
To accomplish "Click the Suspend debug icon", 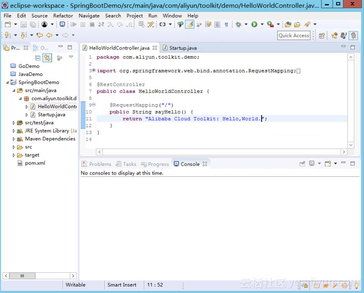I will point(83,24).
